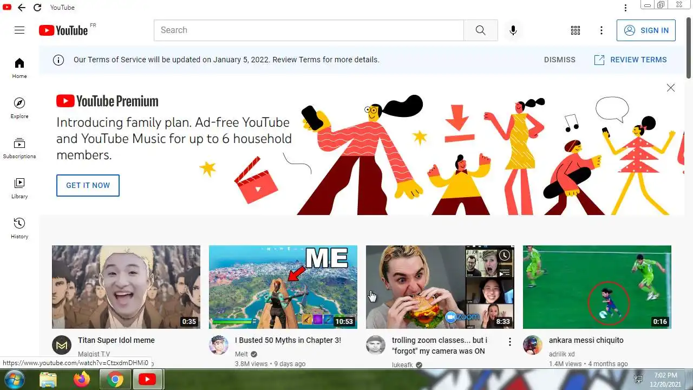Open I Busted 50 Myths thumbnail

(283, 287)
